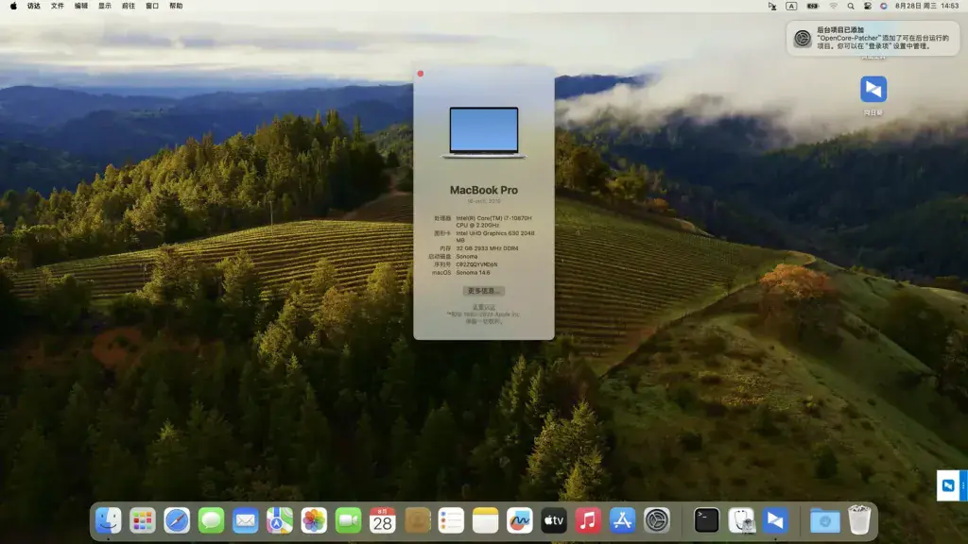The image size is (968, 544).
Task: Activate Siri from menu bar
Action: point(884,7)
